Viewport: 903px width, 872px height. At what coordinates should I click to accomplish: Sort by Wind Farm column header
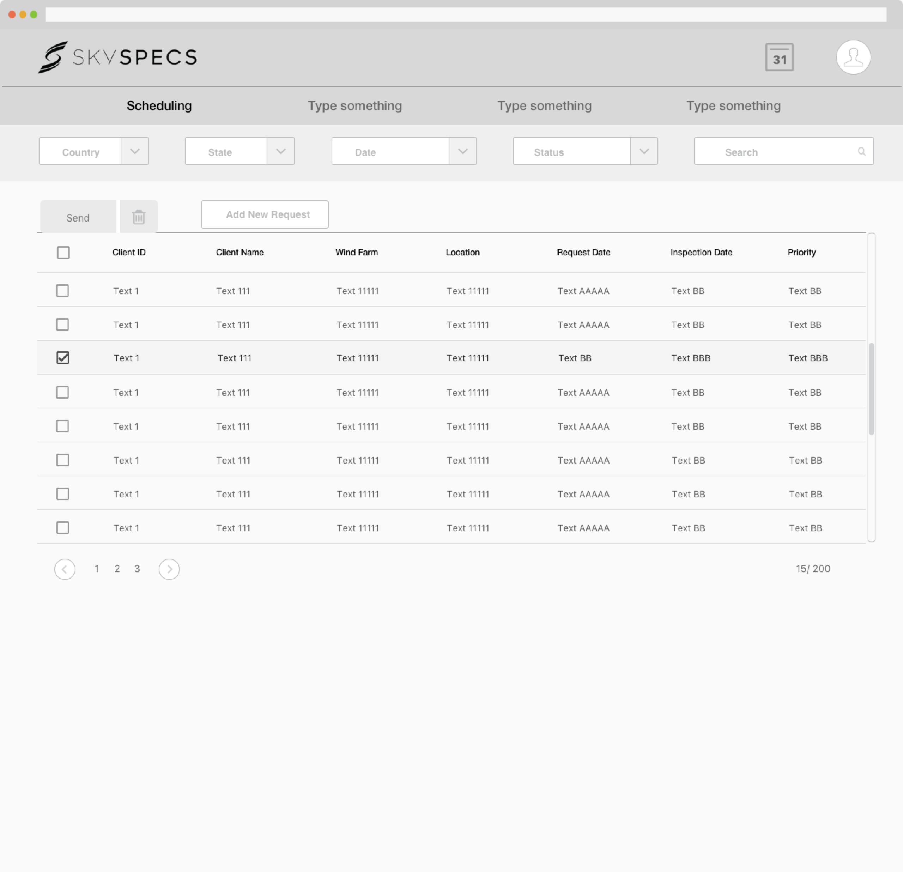click(357, 253)
